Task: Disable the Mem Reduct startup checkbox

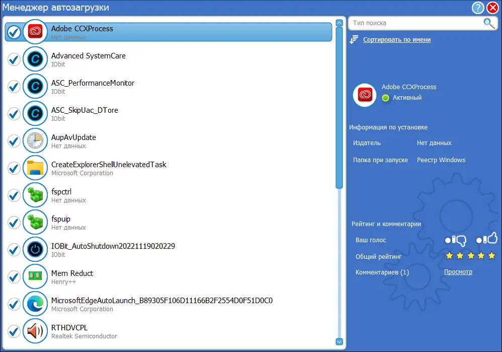Action: tap(13, 276)
